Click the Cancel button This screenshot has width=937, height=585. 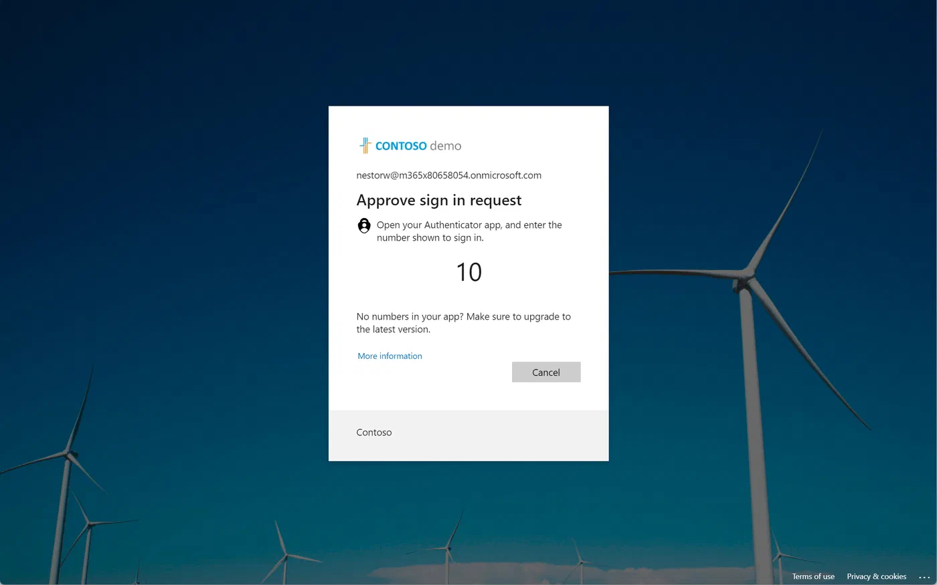(546, 372)
